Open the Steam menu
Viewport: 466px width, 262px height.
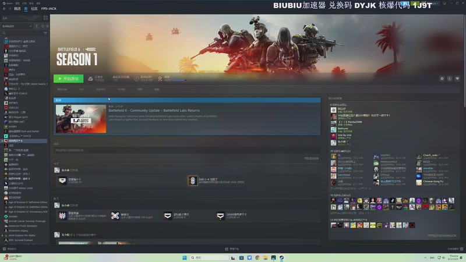coord(8,3)
